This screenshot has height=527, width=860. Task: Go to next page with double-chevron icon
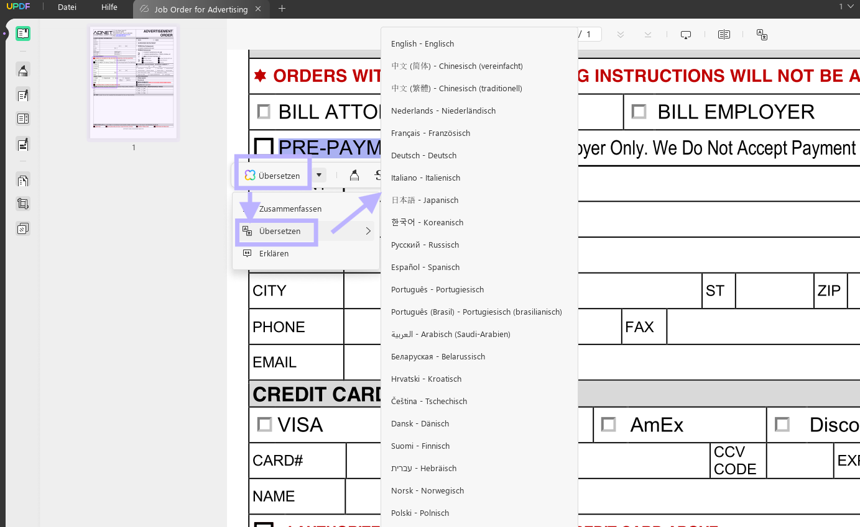(x=621, y=35)
